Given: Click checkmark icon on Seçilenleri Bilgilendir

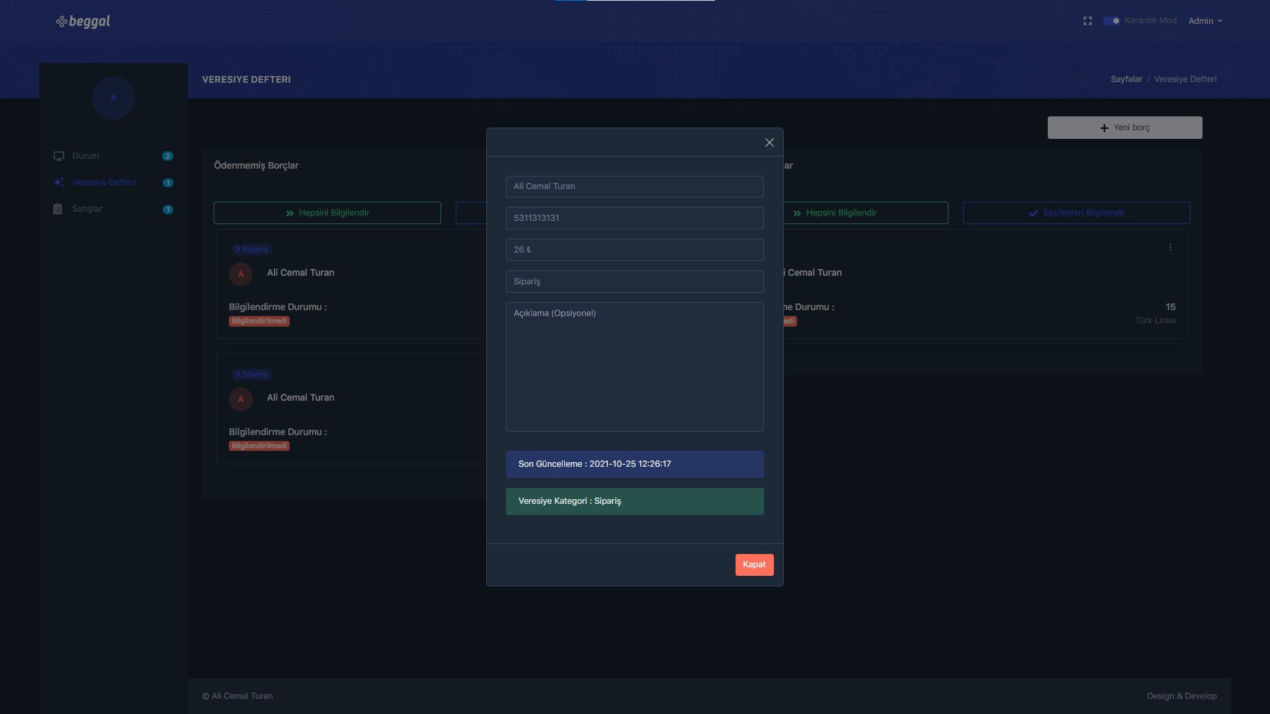Looking at the screenshot, I should pyautogui.click(x=1033, y=213).
